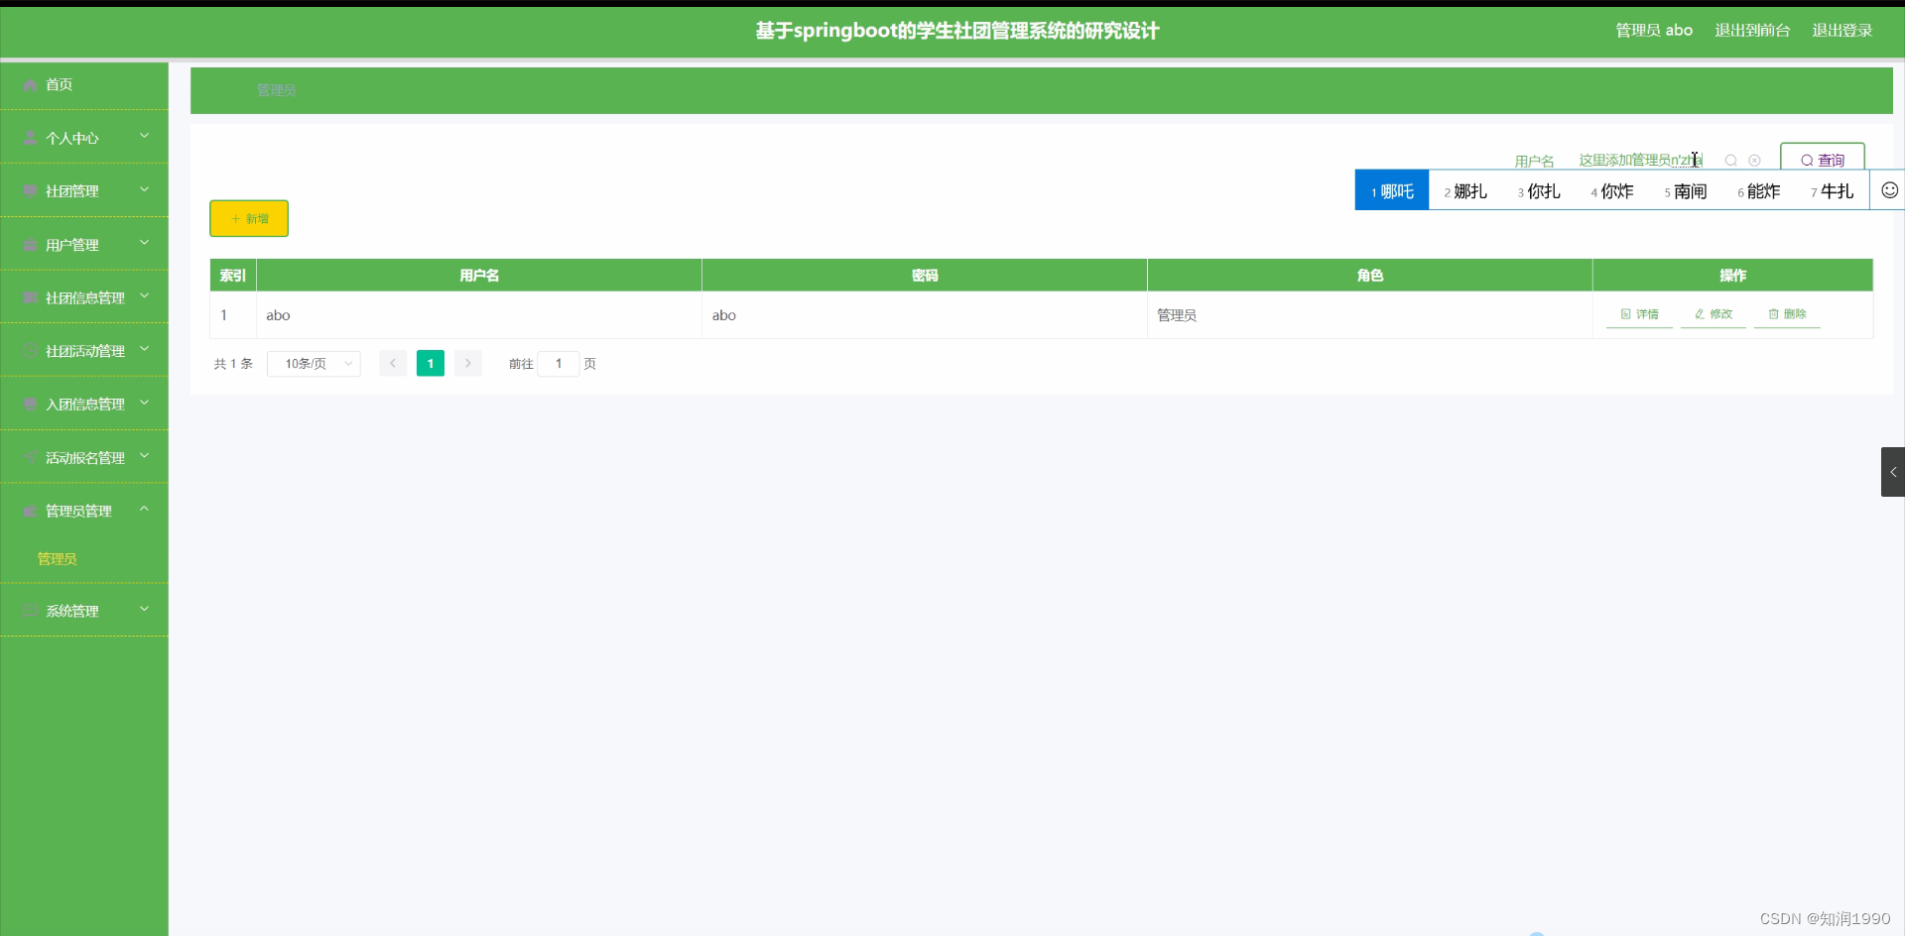Click the home icon beside 首页

tap(29, 84)
